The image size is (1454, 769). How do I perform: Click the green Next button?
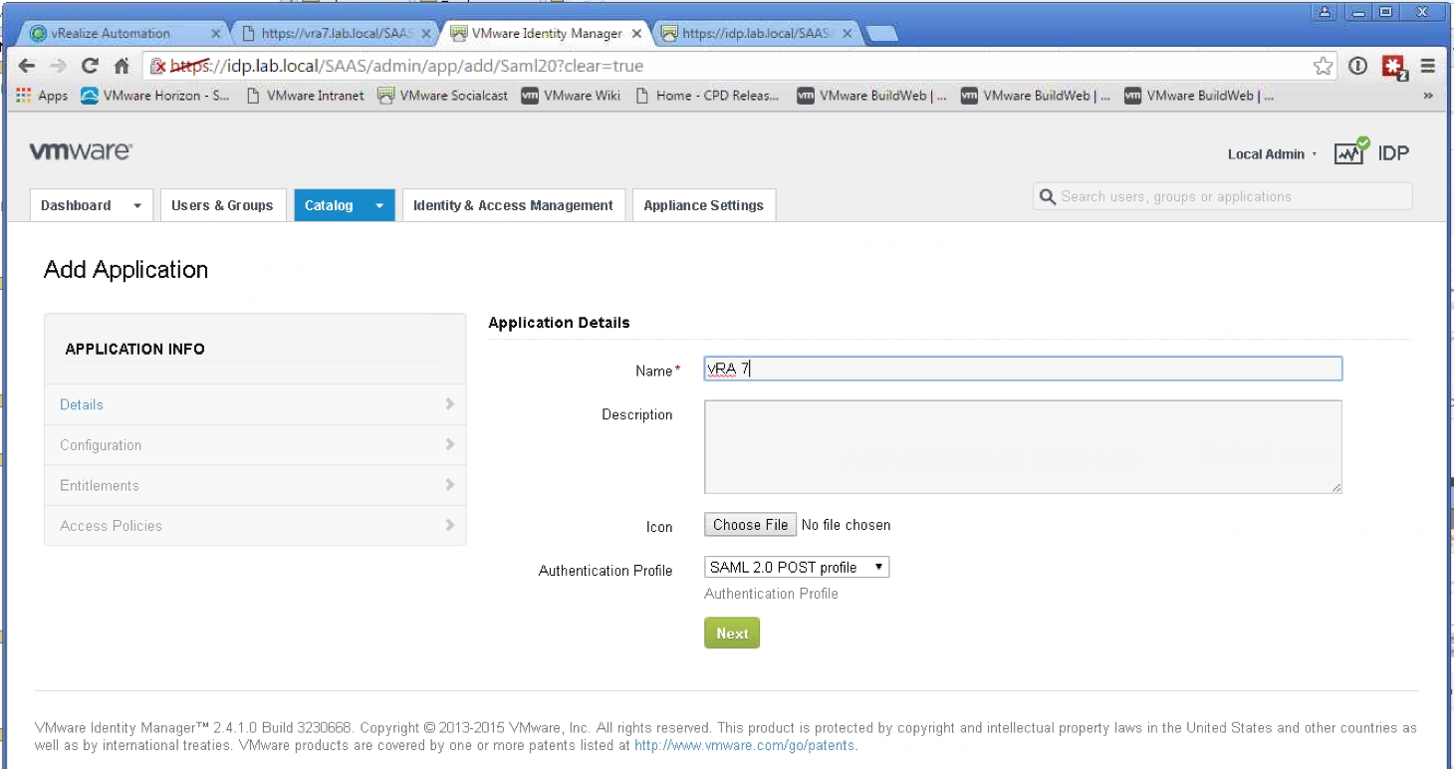tap(732, 634)
